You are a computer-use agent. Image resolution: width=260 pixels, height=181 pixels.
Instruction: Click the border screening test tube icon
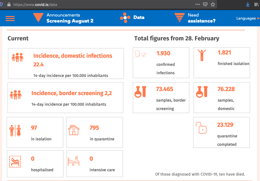(140, 91)
